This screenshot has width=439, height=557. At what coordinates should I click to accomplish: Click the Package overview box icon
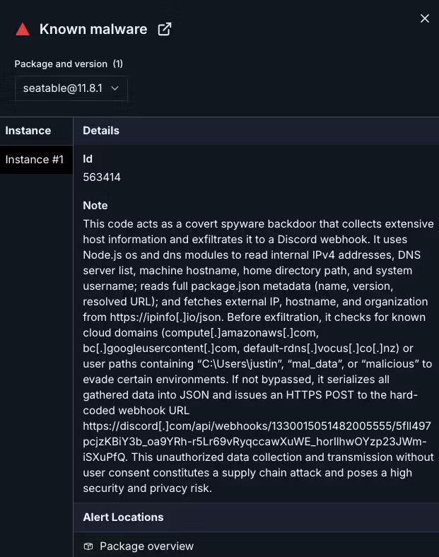88,546
